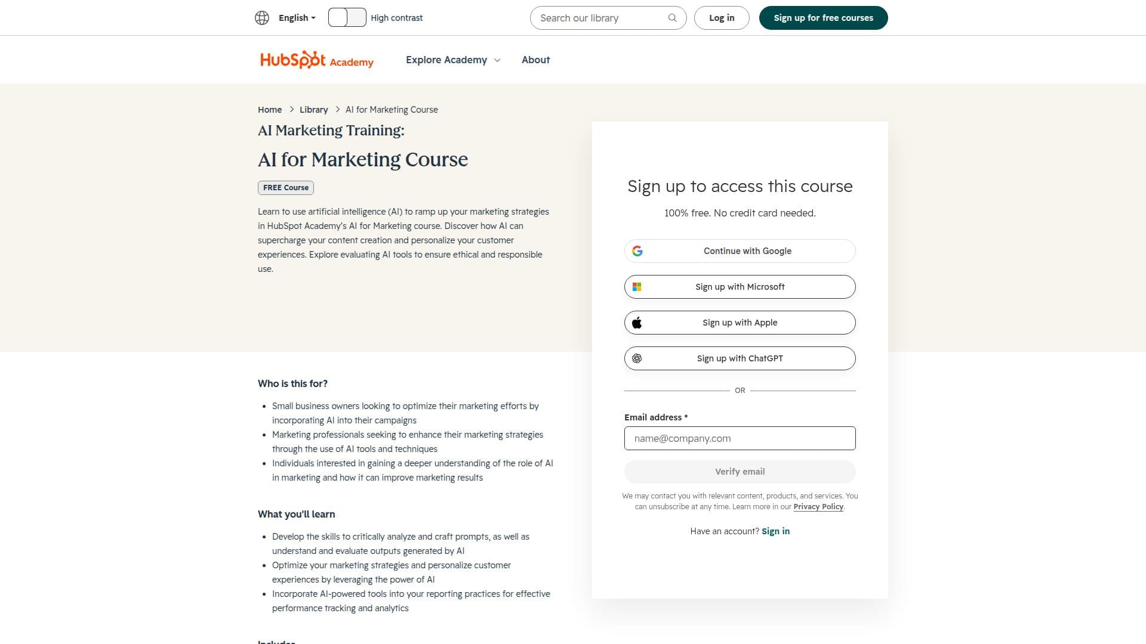Screen dimensions: 1146x644
Task: Click the globe language icon
Action: click(262, 18)
